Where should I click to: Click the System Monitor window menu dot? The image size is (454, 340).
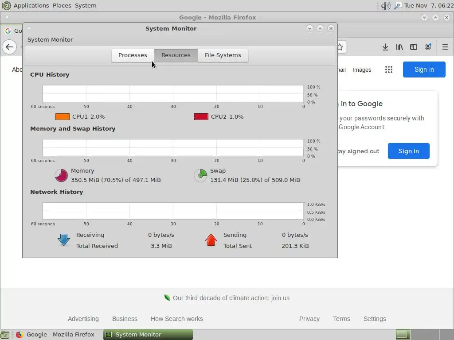29,28
